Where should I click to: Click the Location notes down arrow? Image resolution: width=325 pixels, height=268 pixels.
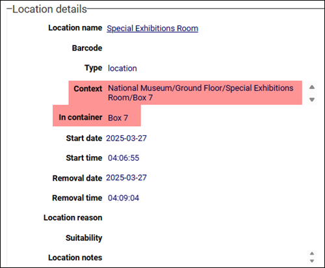click(x=312, y=261)
